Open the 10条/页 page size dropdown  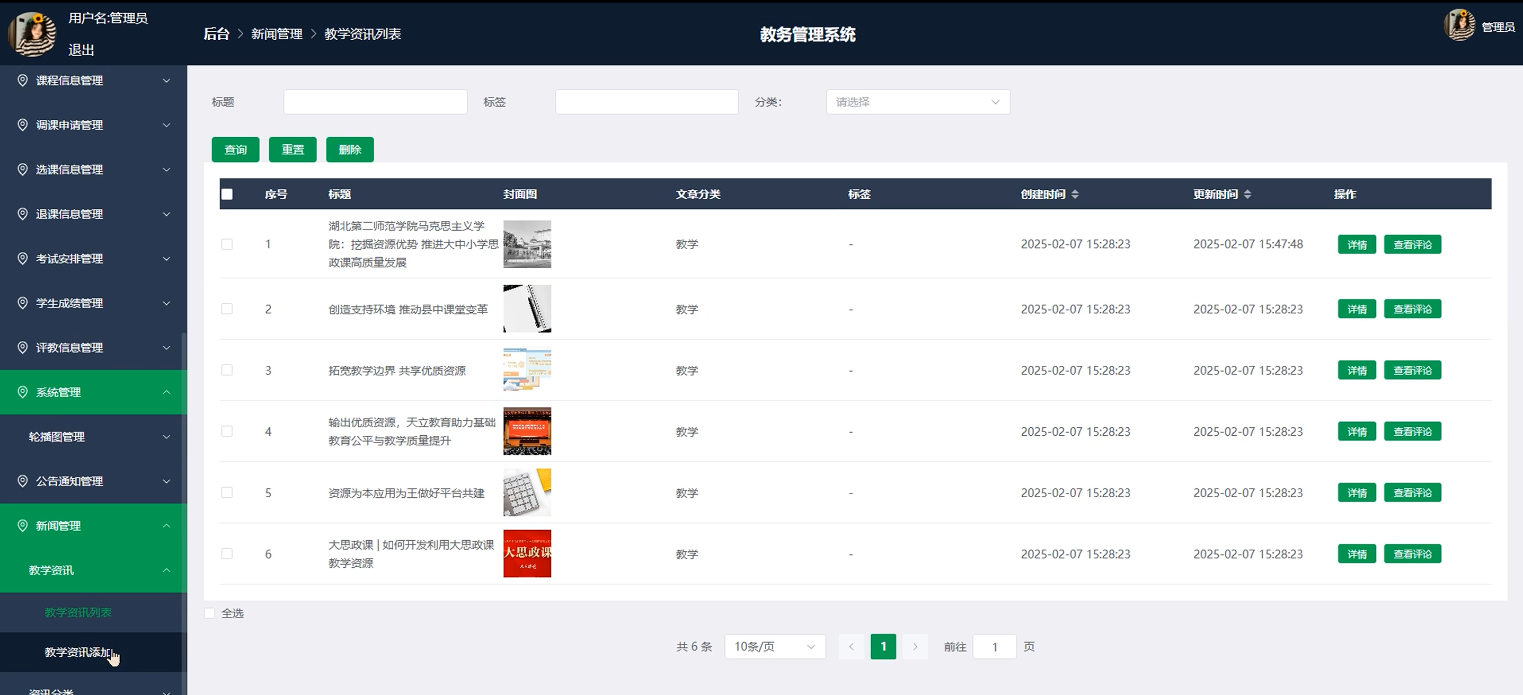pyautogui.click(x=775, y=647)
